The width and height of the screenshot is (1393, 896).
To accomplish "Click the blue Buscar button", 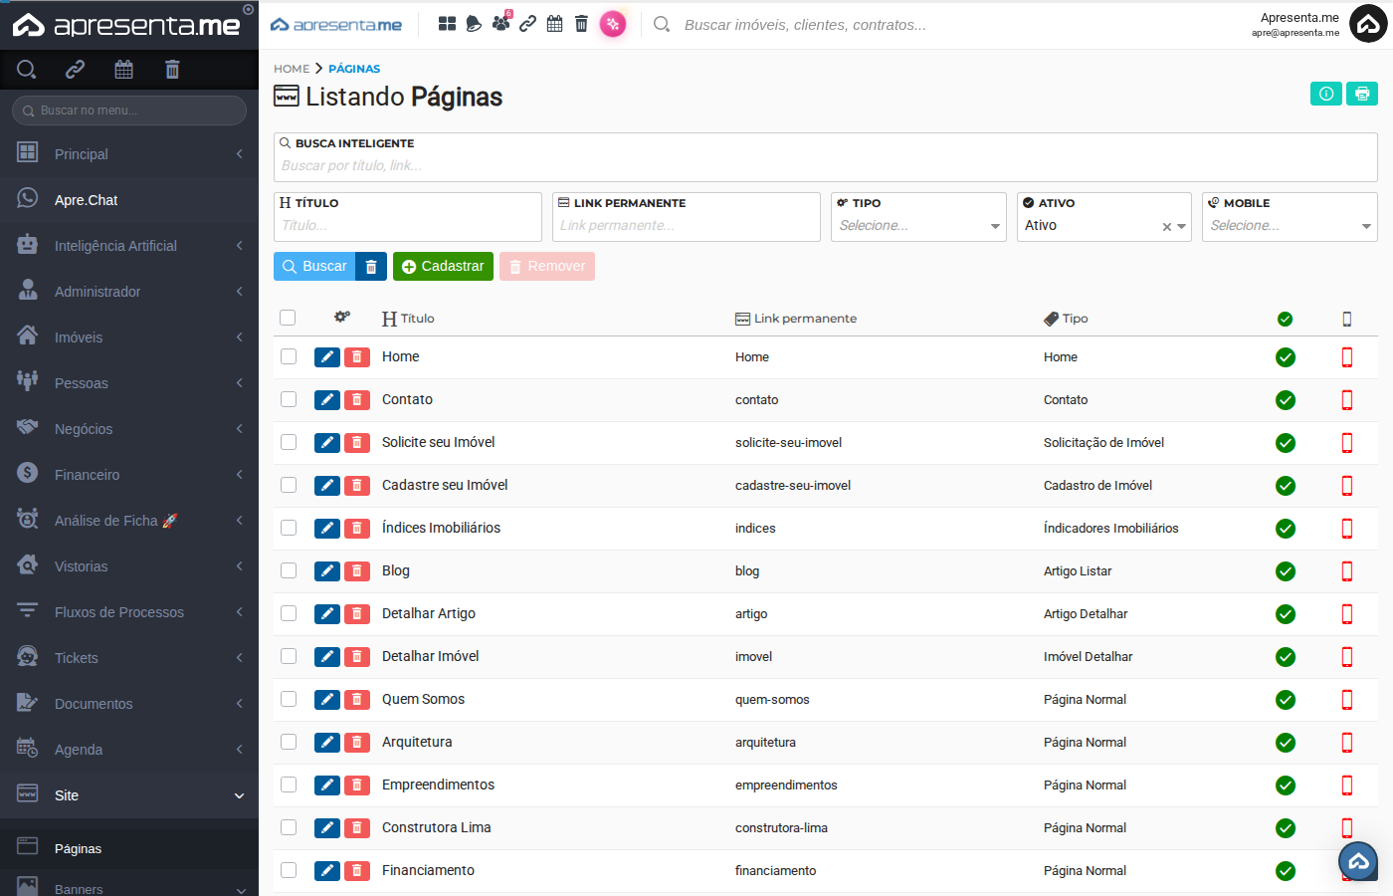I will [x=314, y=267].
